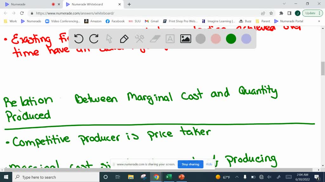Screen dimensions: 325x182
Task: Select the green color swatch
Action: click(x=231, y=39)
